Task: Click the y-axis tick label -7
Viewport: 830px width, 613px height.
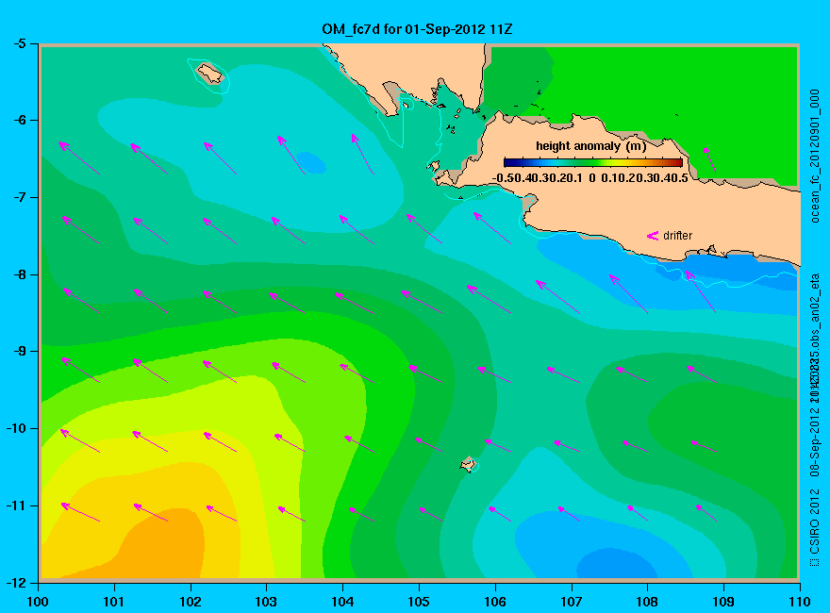Action: 19,197
